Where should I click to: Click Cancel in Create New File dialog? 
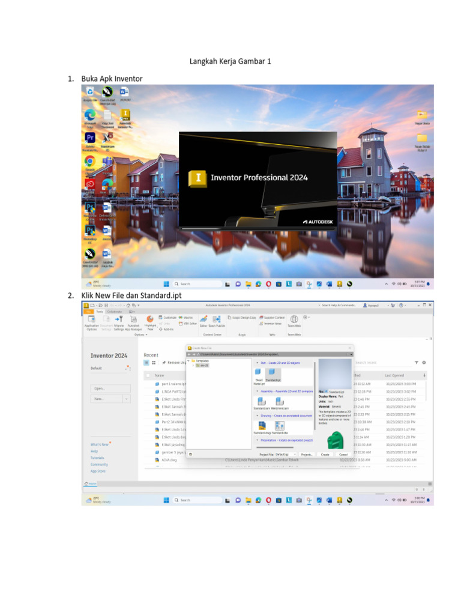[x=343, y=455]
